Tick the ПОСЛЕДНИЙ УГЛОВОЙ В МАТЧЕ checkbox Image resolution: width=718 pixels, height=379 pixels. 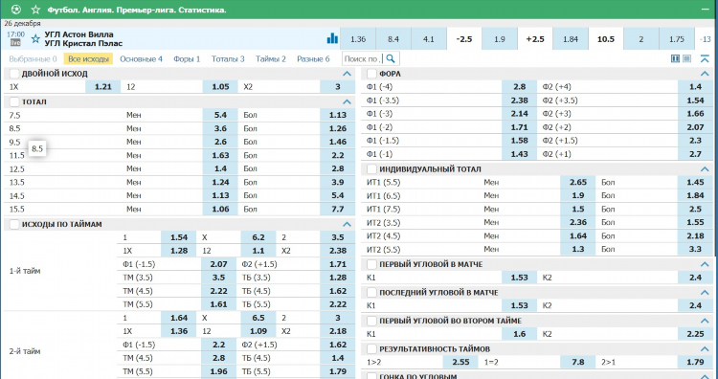(371, 292)
